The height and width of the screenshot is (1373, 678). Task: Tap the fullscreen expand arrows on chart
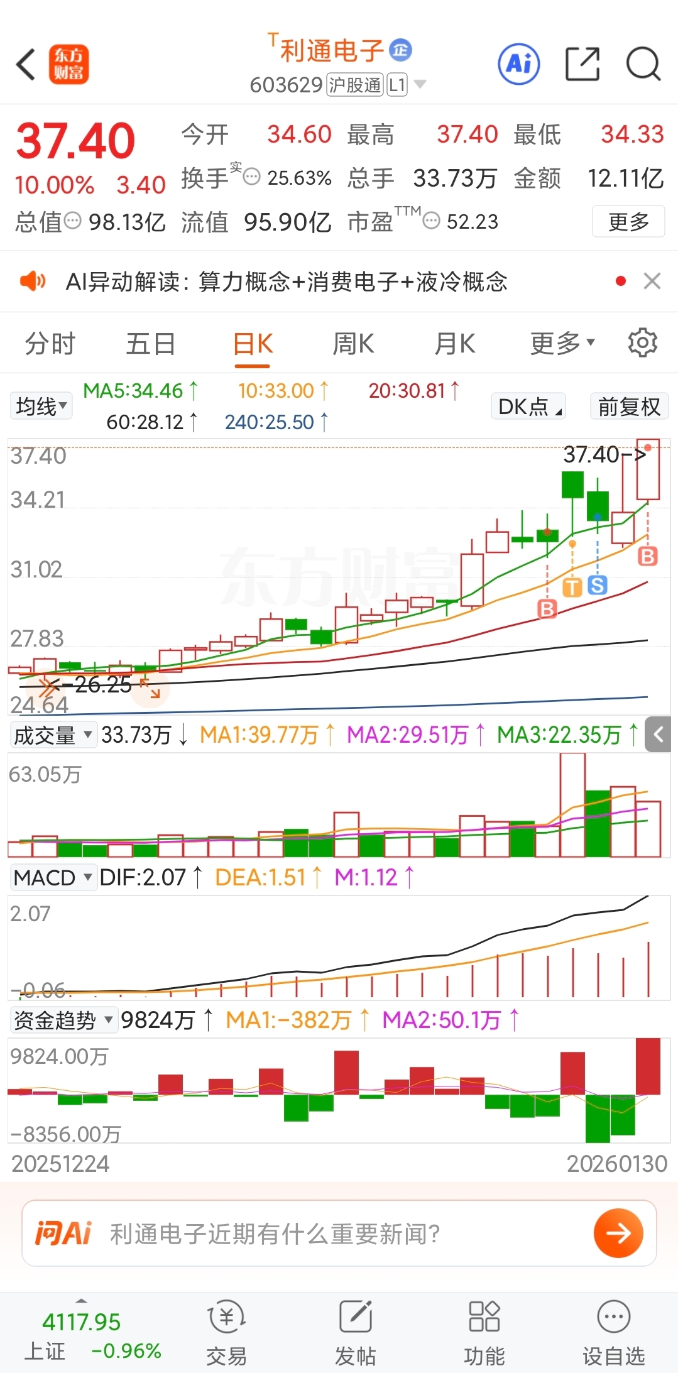pos(150,688)
